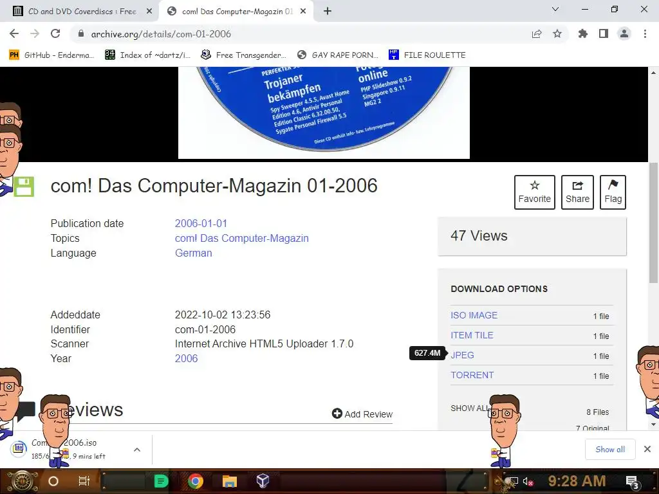Open Cortana circle on the taskbar
Image resolution: width=659 pixels, height=494 pixels.
point(53,481)
